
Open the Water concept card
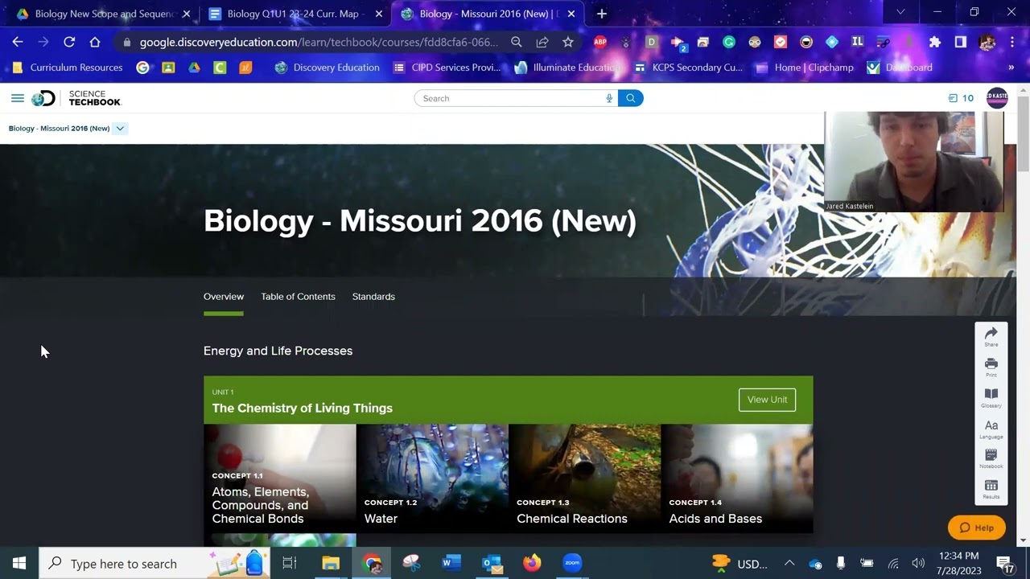432,478
